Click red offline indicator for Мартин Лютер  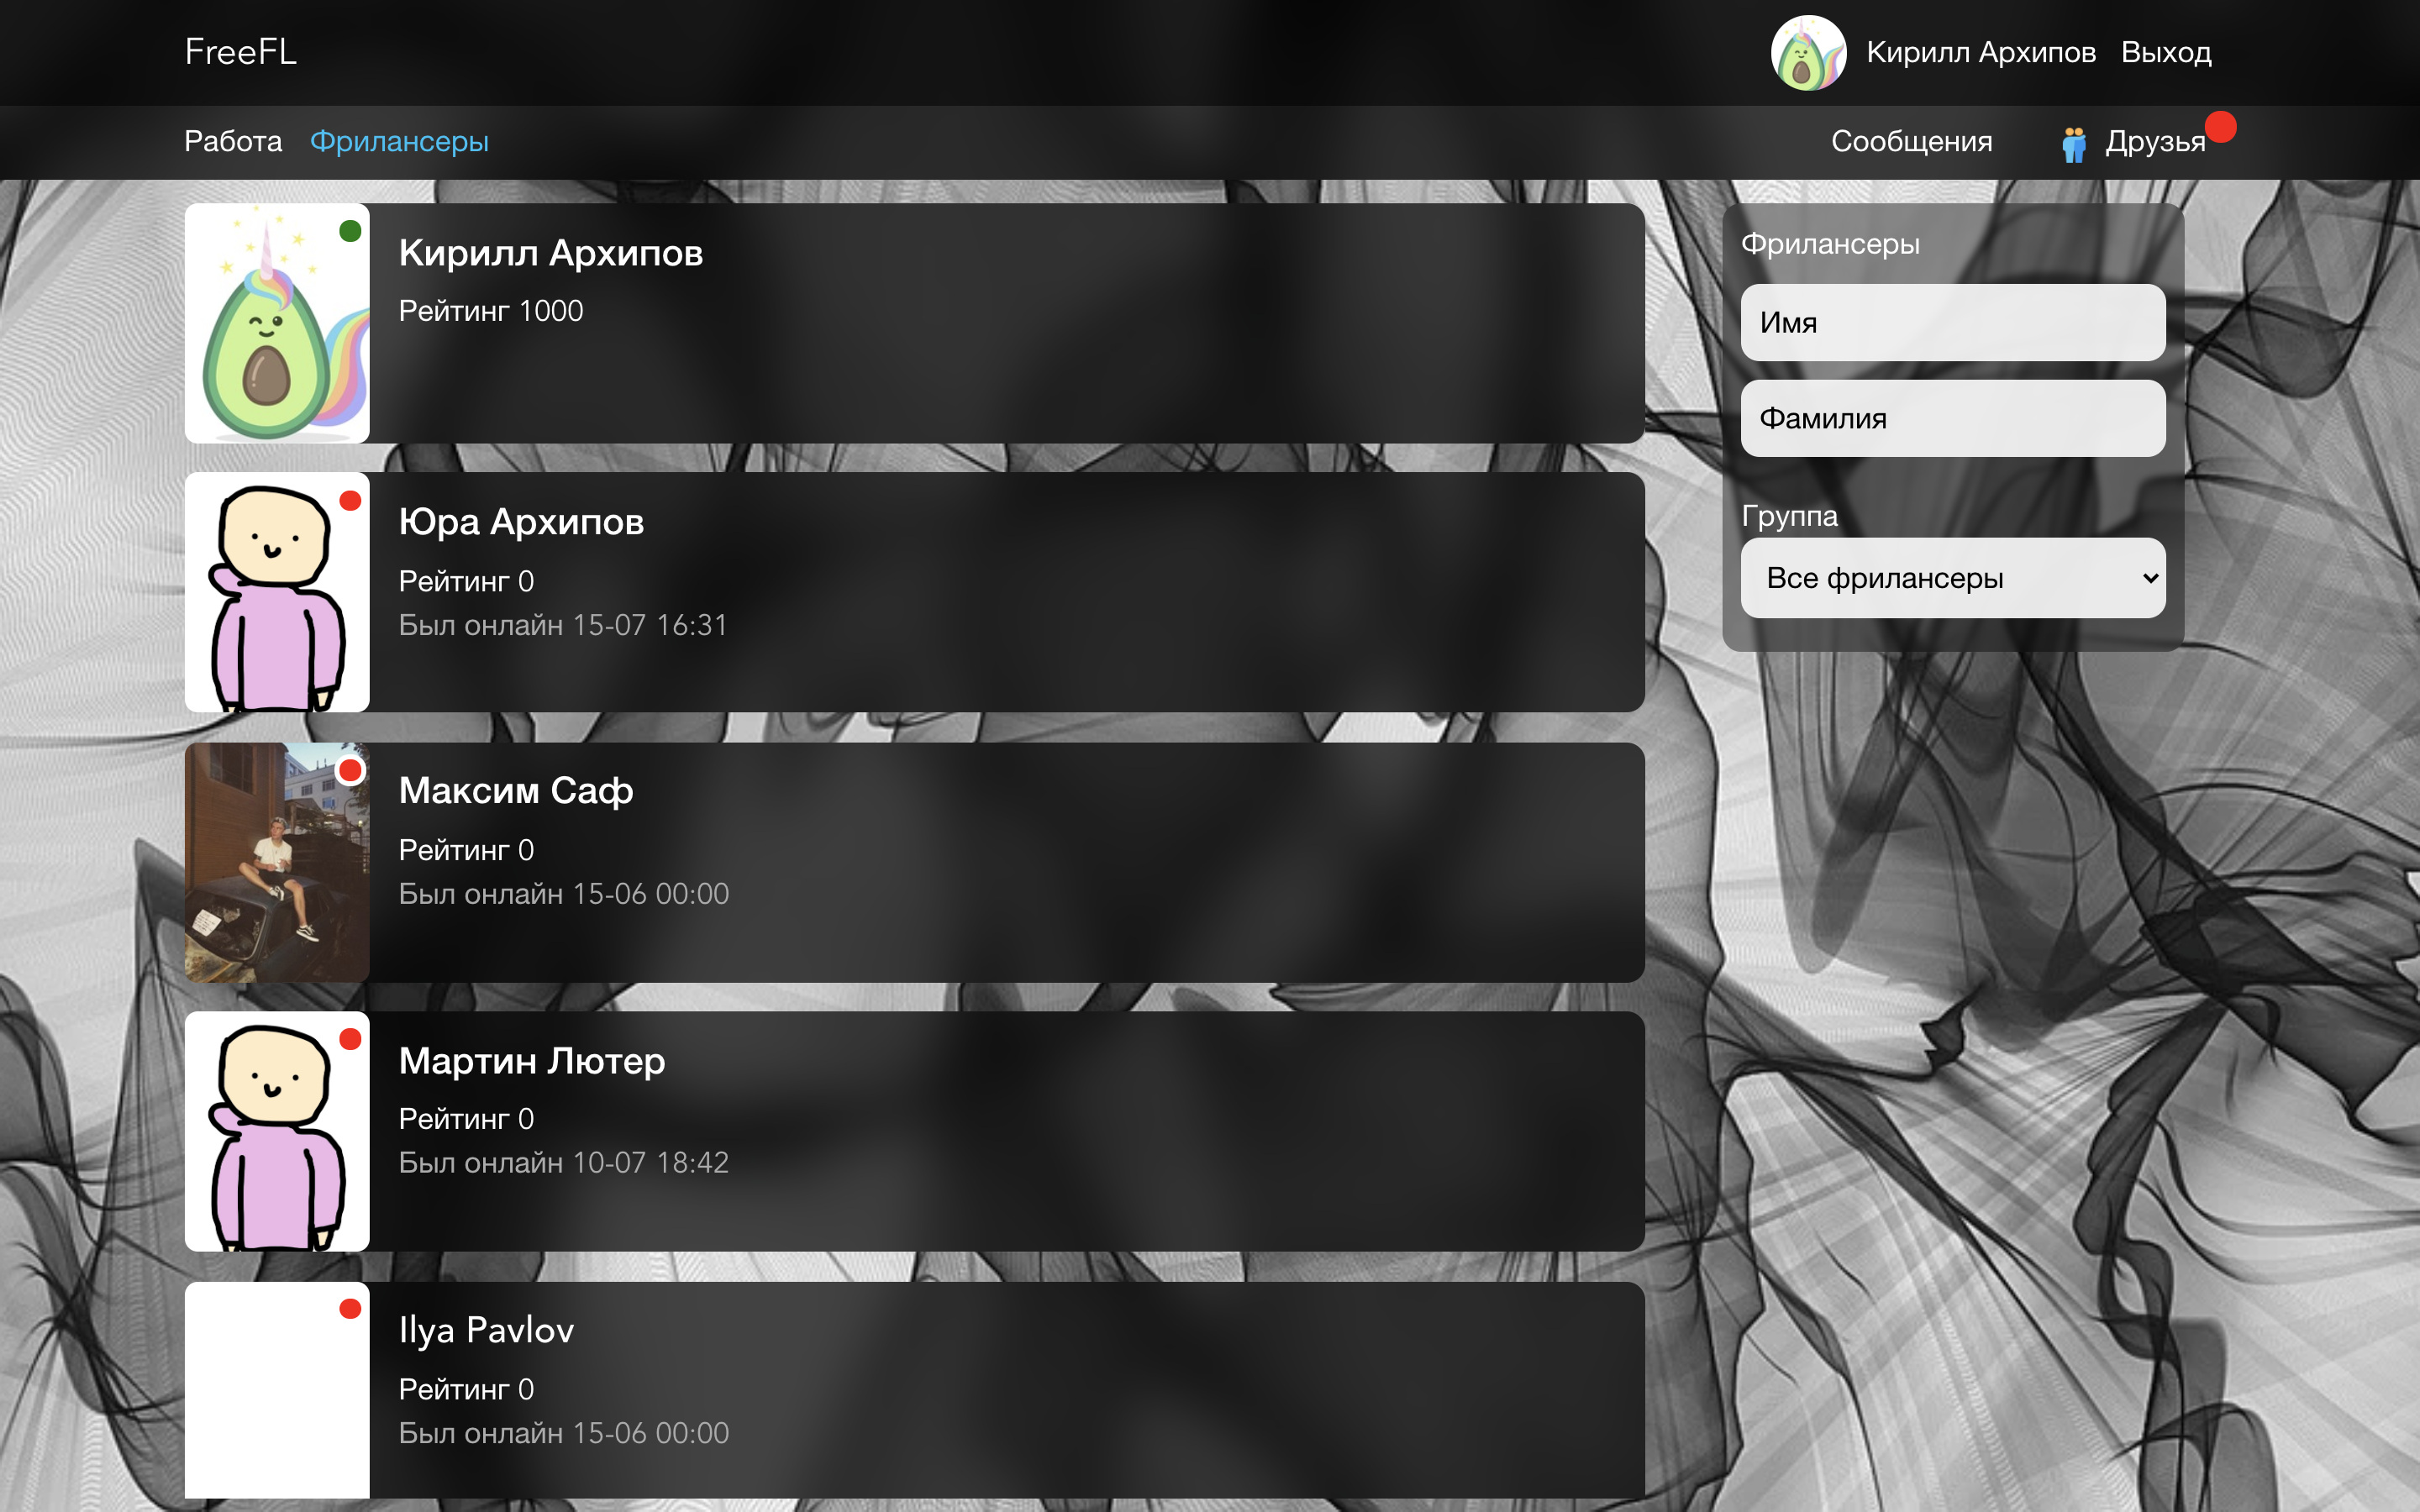tap(350, 1039)
